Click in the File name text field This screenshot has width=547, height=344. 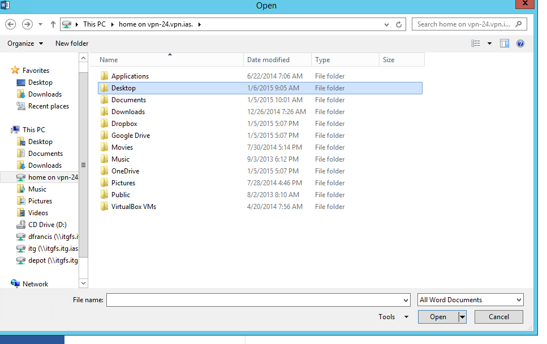click(254, 300)
